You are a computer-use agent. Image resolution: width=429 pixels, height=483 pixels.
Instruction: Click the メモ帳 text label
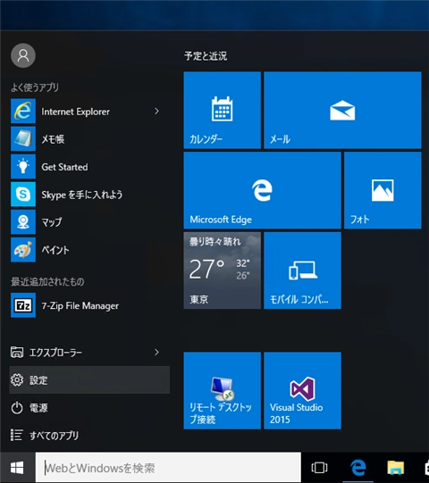(x=53, y=139)
